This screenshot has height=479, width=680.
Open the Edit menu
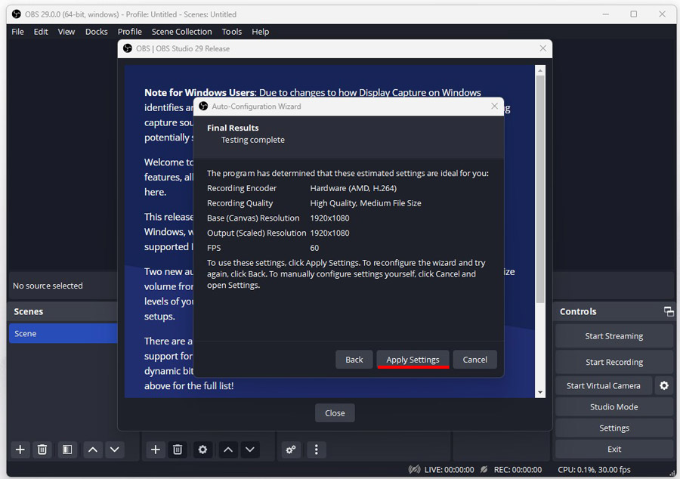coord(41,32)
